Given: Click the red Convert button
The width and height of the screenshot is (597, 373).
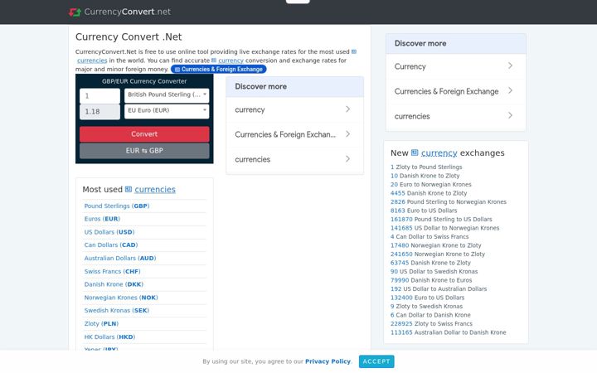Looking at the screenshot, I should click(144, 134).
